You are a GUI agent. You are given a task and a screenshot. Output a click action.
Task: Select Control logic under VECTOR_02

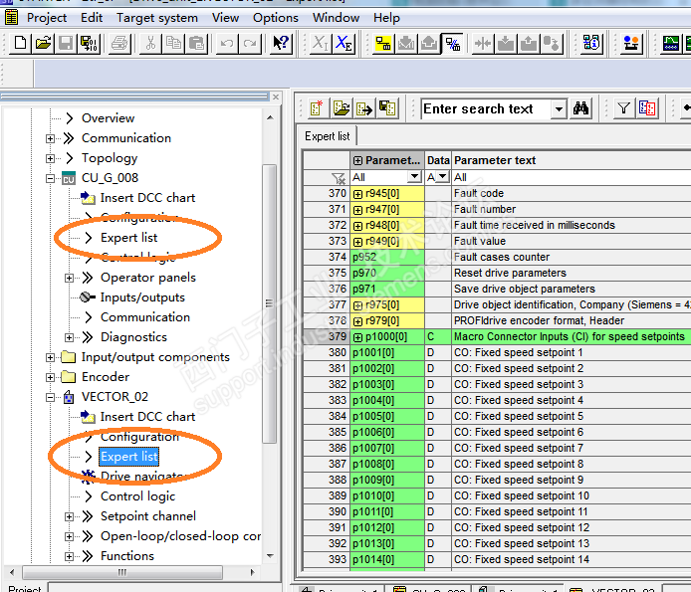point(137,496)
